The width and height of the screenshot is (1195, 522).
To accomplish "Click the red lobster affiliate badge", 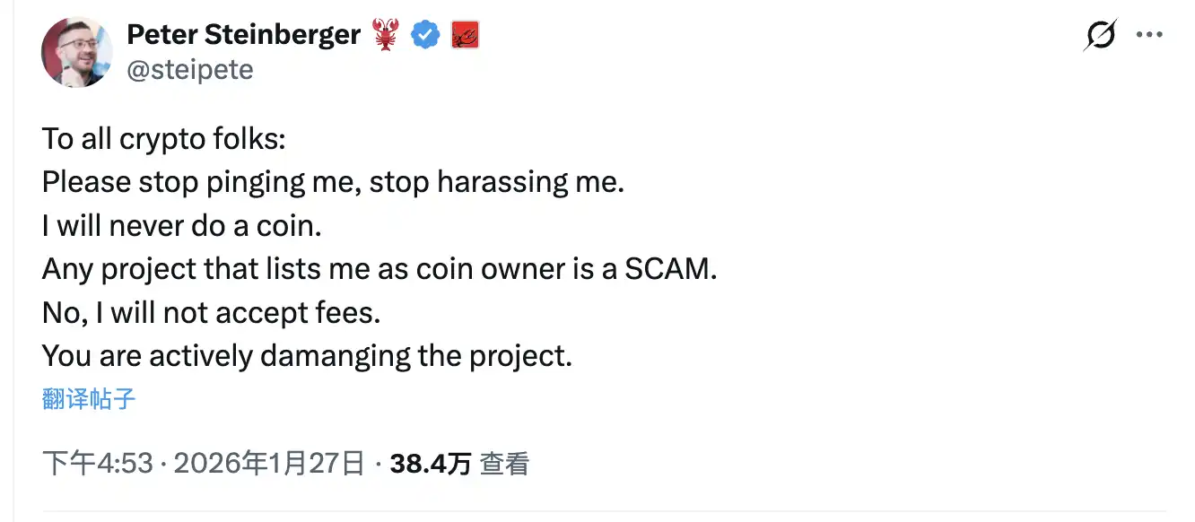I will point(465,34).
